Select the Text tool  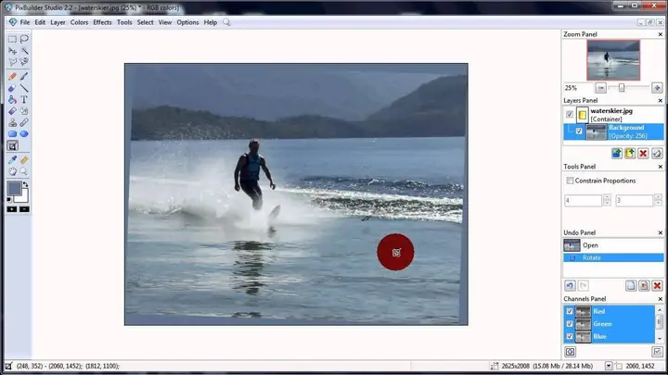(x=24, y=100)
